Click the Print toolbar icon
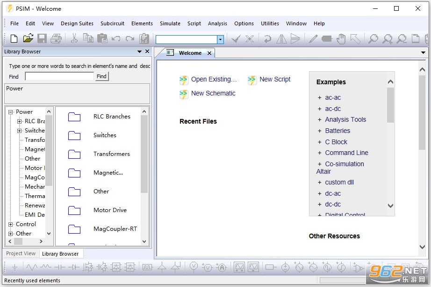431x287 pixels. pyautogui.click(x=56, y=38)
